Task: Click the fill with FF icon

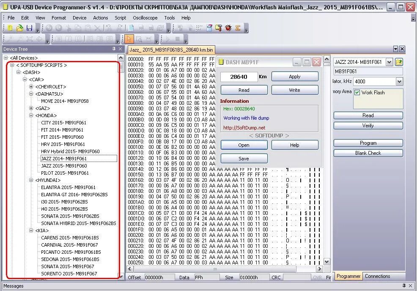Action: click(141, 28)
